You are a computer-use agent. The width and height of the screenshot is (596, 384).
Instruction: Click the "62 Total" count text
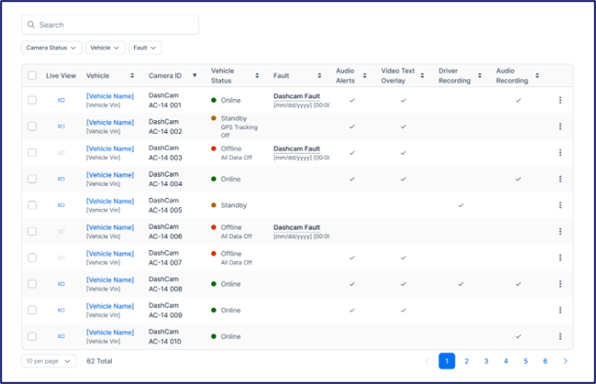click(x=99, y=361)
